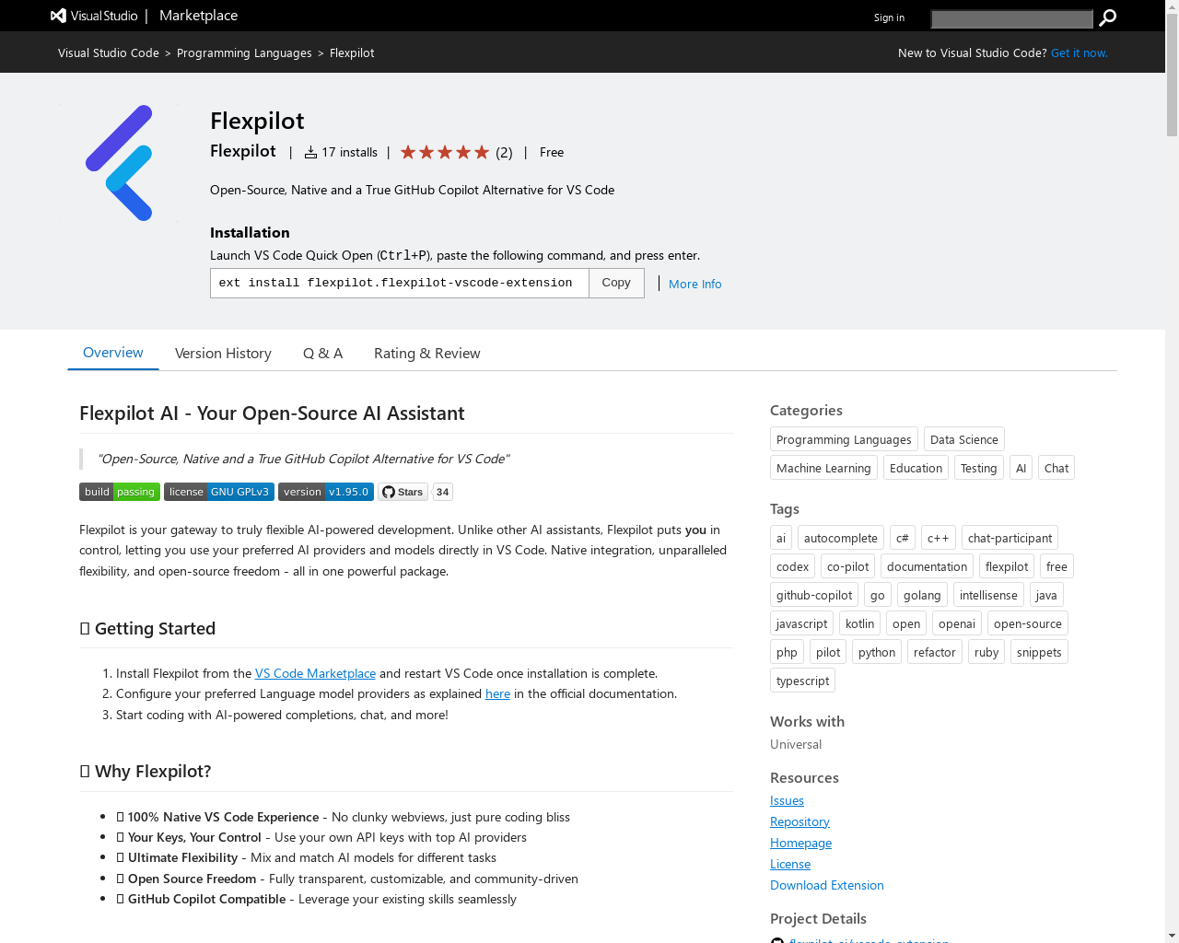
Task: Open Programming Languages breadcrumb
Action: point(244,52)
